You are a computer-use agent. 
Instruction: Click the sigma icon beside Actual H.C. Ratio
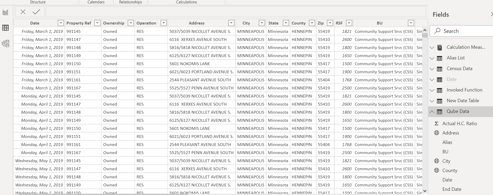click(437, 124)
